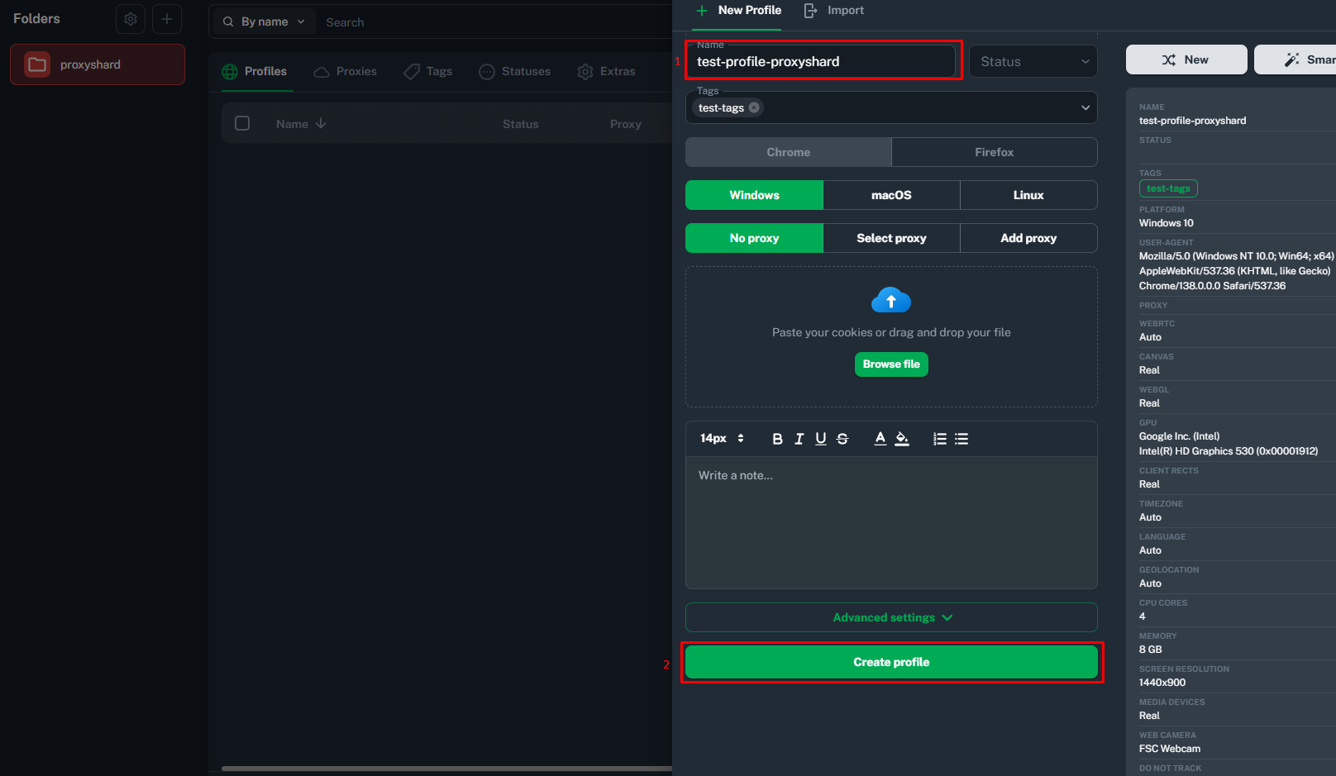Insert bulleted list in note editor
The width and height of the screenshot is (1336, 776).
[x=961, y=439]
